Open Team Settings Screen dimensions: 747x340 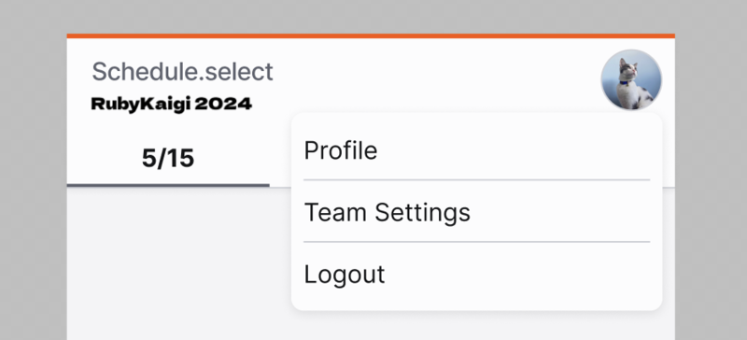pyautogui.click(x=476, y=212)
